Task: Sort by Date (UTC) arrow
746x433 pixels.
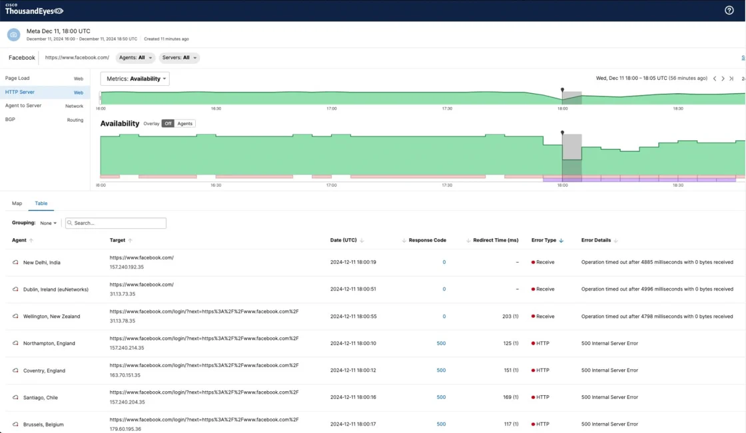Action: pos(362,241)
